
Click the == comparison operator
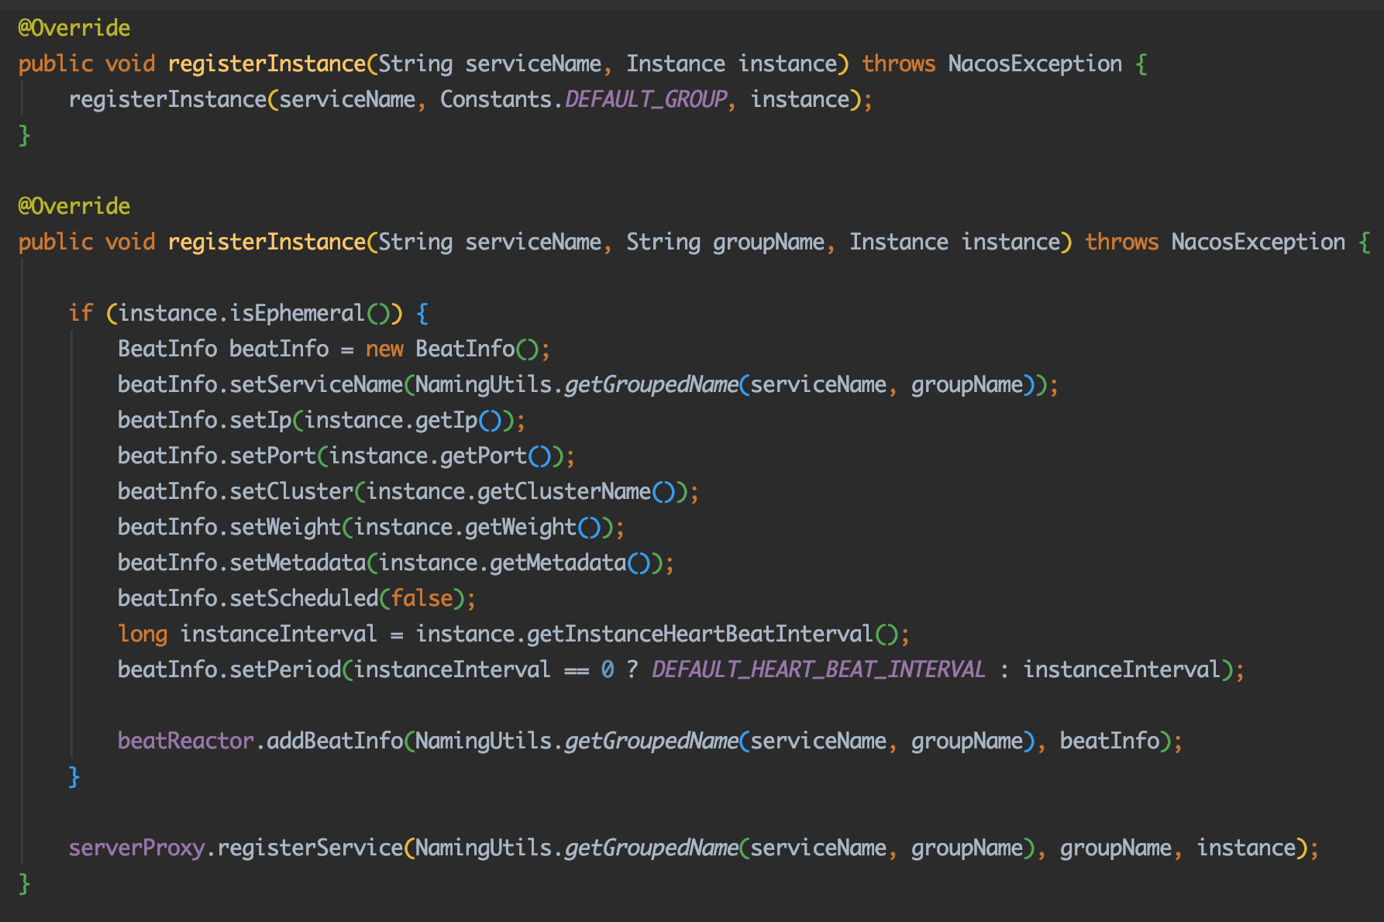577,670
